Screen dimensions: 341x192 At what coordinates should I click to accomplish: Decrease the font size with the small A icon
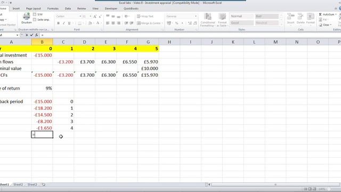pyautogui.click(x=100, y=17)
